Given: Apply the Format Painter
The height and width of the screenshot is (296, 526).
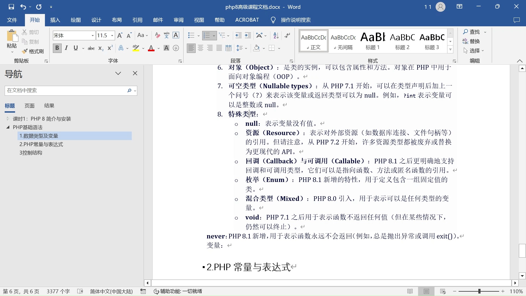Looking at the screenshot, I should pos(33,51).
